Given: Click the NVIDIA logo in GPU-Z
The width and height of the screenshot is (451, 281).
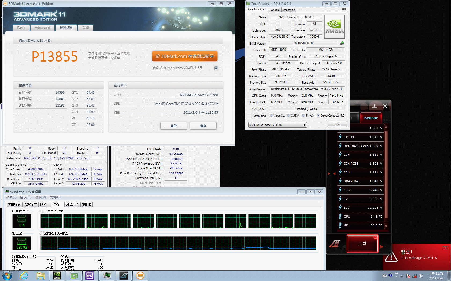Looking at the screenshot, I should [334, 27].
